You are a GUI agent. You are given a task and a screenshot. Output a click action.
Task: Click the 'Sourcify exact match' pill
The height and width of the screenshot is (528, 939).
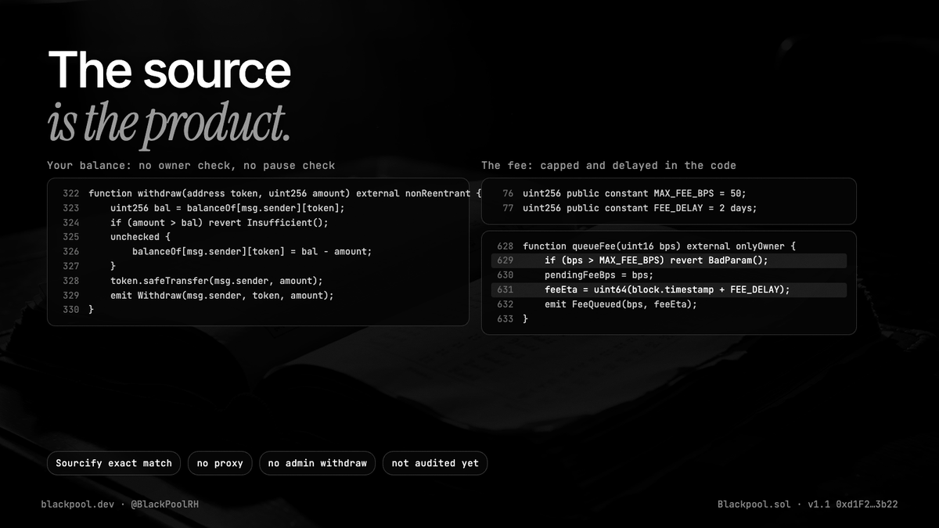113,463
